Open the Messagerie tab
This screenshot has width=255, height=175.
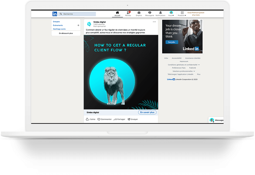(150, 14)
